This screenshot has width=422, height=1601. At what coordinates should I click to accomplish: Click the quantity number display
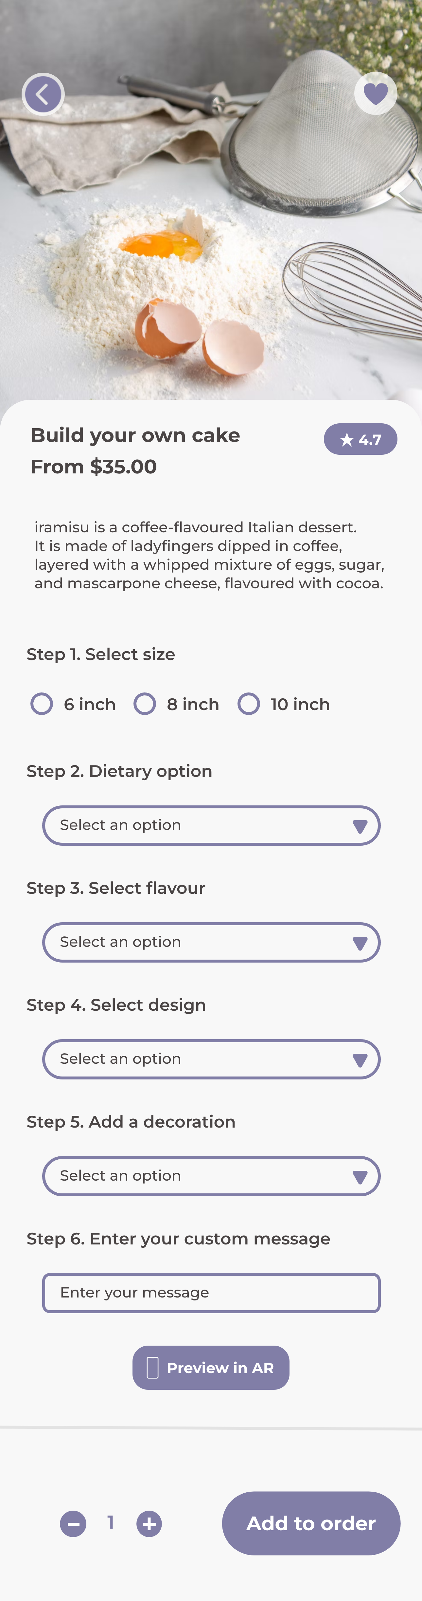click(111, 1523)
